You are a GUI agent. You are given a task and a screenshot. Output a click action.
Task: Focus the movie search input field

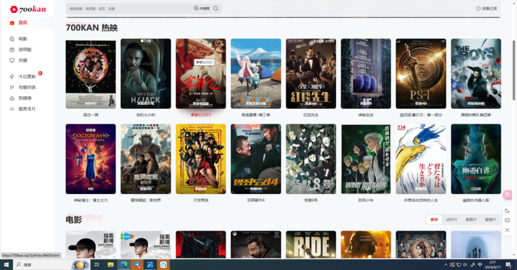pyautogui.click(x=129, y=8)
